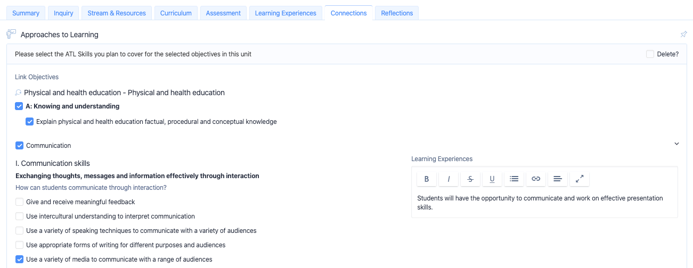The image size is (693, 268).
Task: Switch to the Learning Experiences tab
Action: [x=286, y=13]
